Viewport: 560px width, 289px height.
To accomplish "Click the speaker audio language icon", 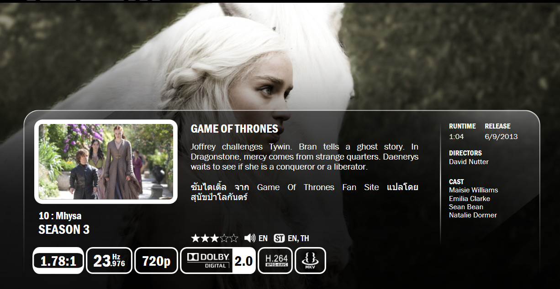I will coord(249,238).
